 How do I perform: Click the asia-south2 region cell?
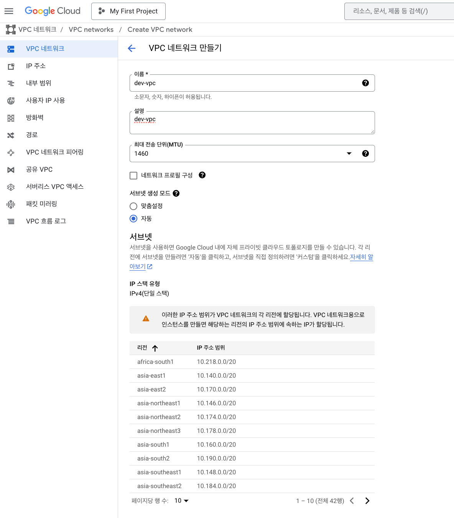153,459
